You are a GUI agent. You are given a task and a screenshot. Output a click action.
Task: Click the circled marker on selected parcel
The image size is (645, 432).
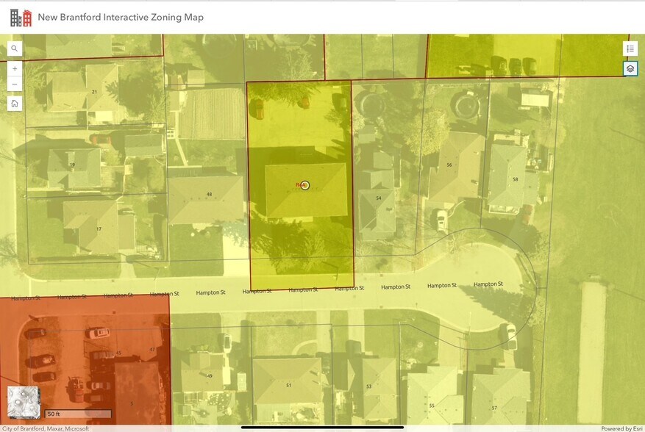point(306,185)
